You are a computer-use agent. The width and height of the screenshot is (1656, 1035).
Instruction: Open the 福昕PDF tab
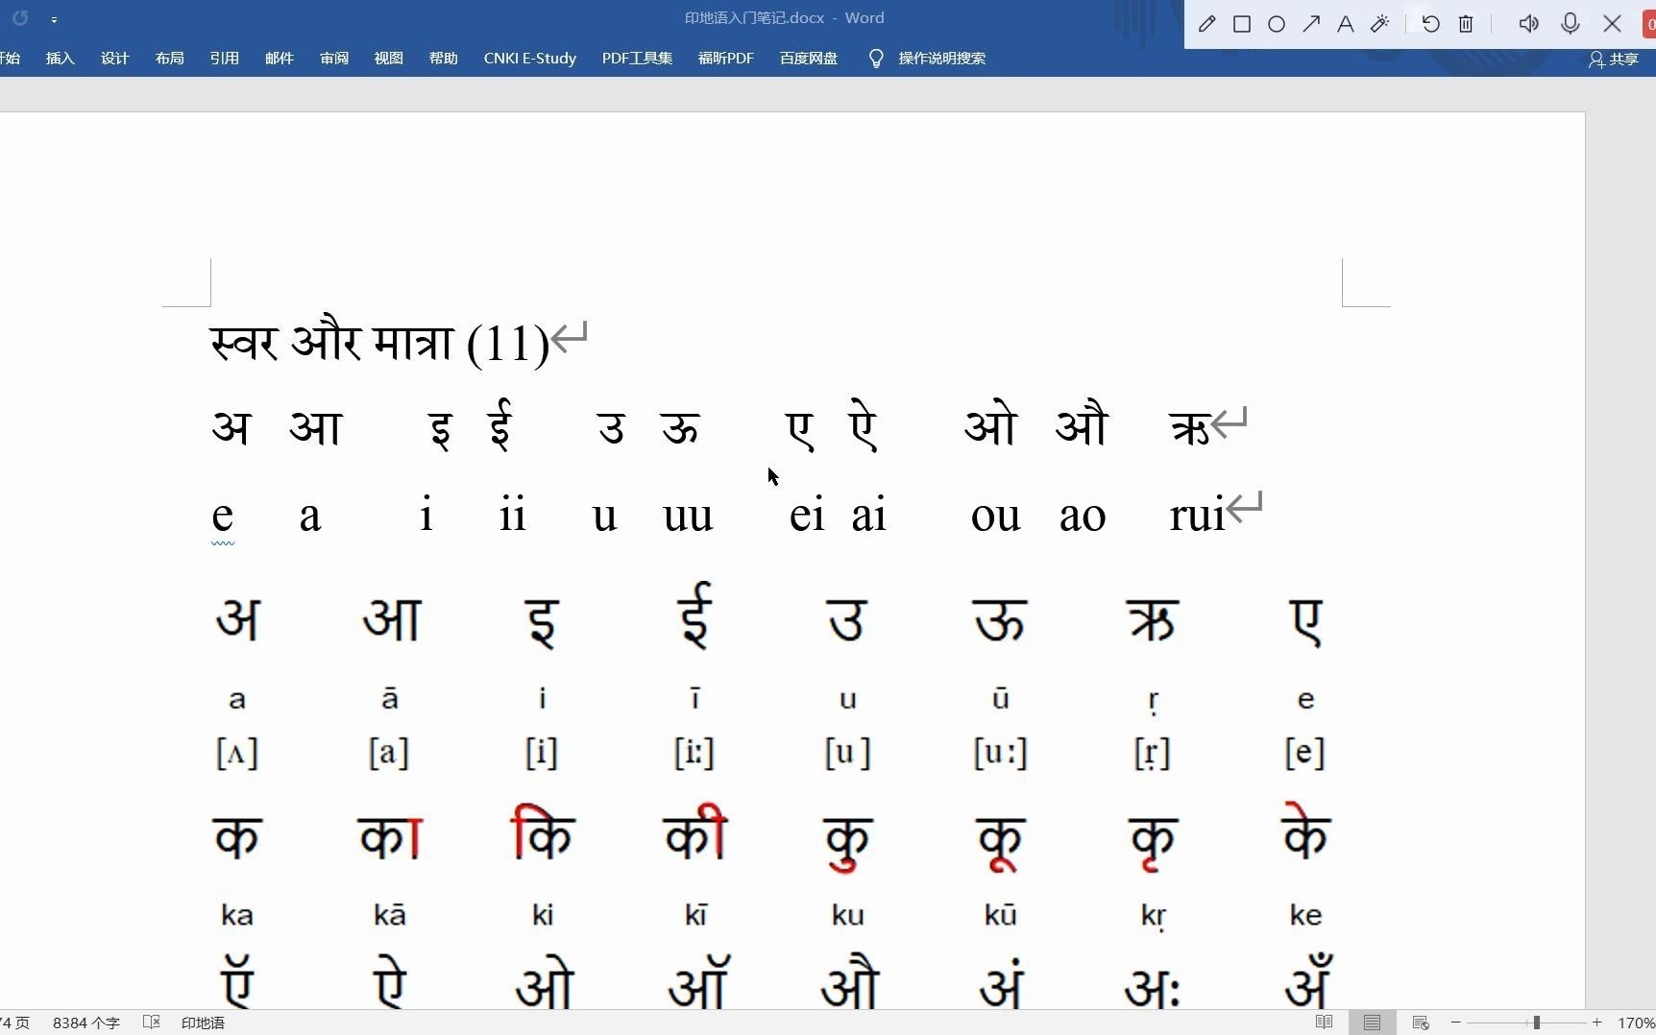click(725, 59)
